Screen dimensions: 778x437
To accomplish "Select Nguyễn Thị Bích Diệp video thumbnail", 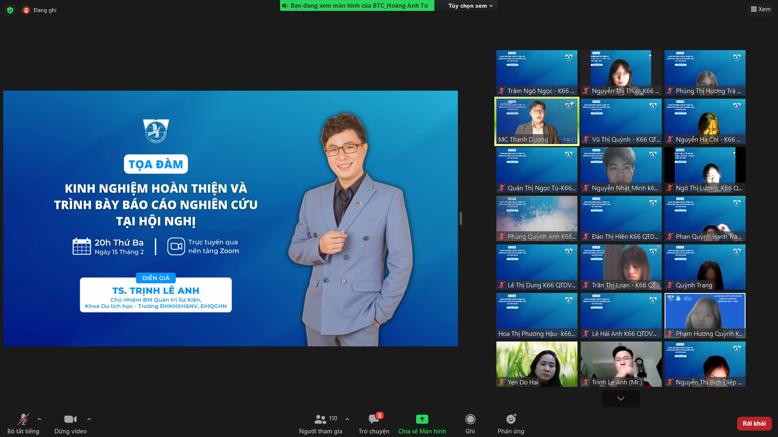I will click(x=705, y=364).
